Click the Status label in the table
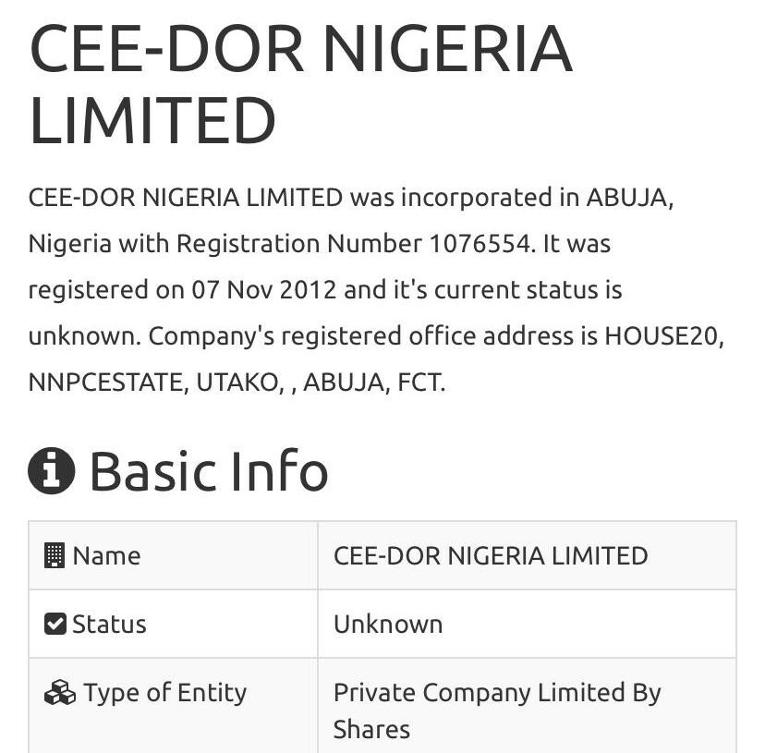The width and height of the screenshot is (765, 753). pyautogui.click(x=109, y=625)
